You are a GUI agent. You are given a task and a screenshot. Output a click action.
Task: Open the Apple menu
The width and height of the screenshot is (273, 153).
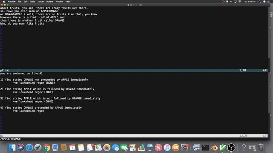pos(4,2)
